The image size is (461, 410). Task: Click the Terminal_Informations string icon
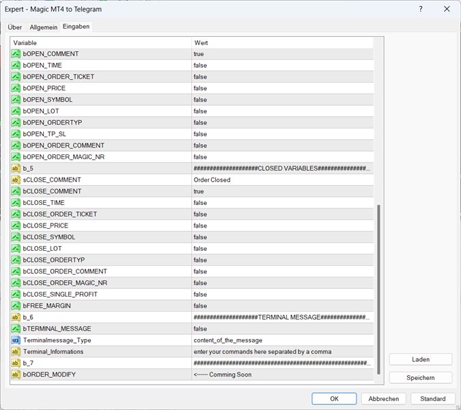(x=16, y=351)
